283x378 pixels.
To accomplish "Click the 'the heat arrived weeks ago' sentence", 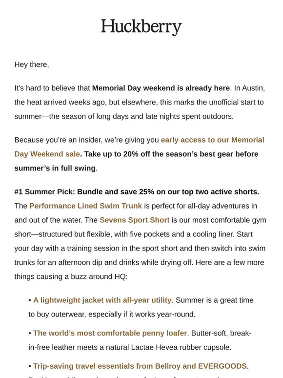I will (139, 102).
